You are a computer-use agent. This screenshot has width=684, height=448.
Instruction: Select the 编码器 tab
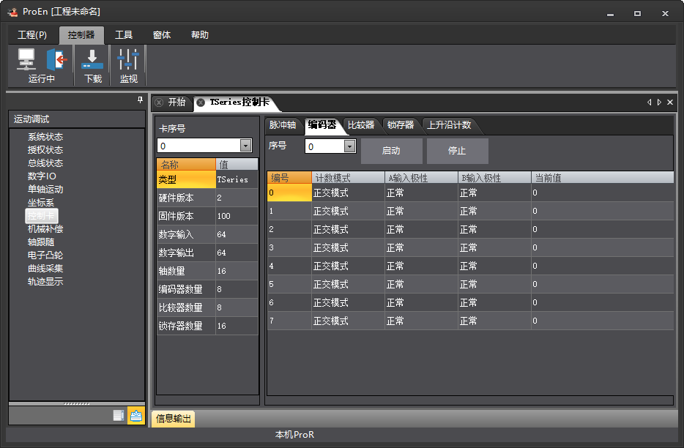click(x=322, y=125)
